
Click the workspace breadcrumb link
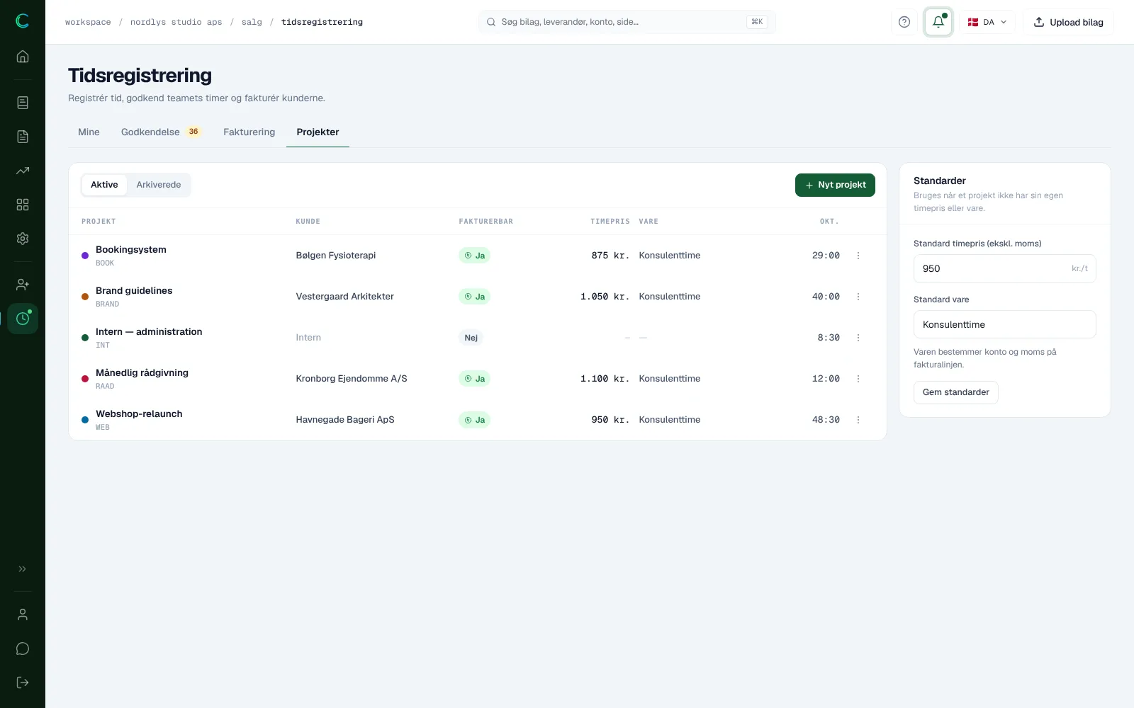88,22
